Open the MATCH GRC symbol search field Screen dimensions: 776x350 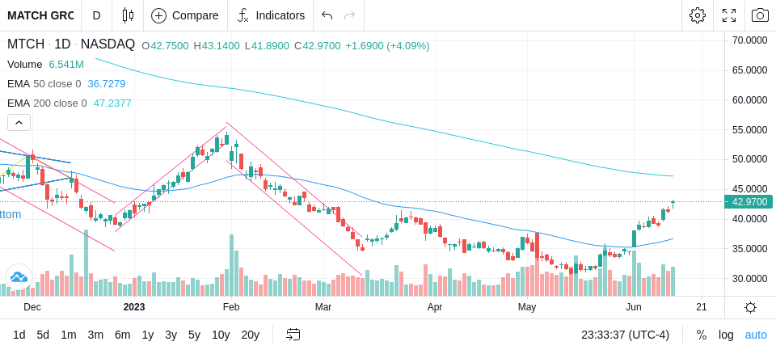pos(40,15)
